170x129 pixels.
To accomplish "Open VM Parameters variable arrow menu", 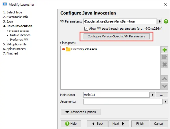I will [160, 21].
